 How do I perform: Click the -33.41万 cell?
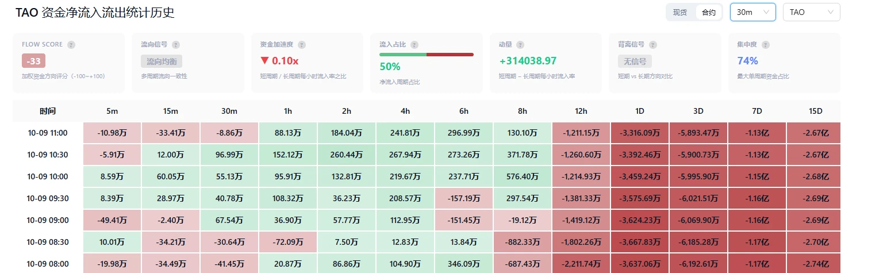coord(171,133)
